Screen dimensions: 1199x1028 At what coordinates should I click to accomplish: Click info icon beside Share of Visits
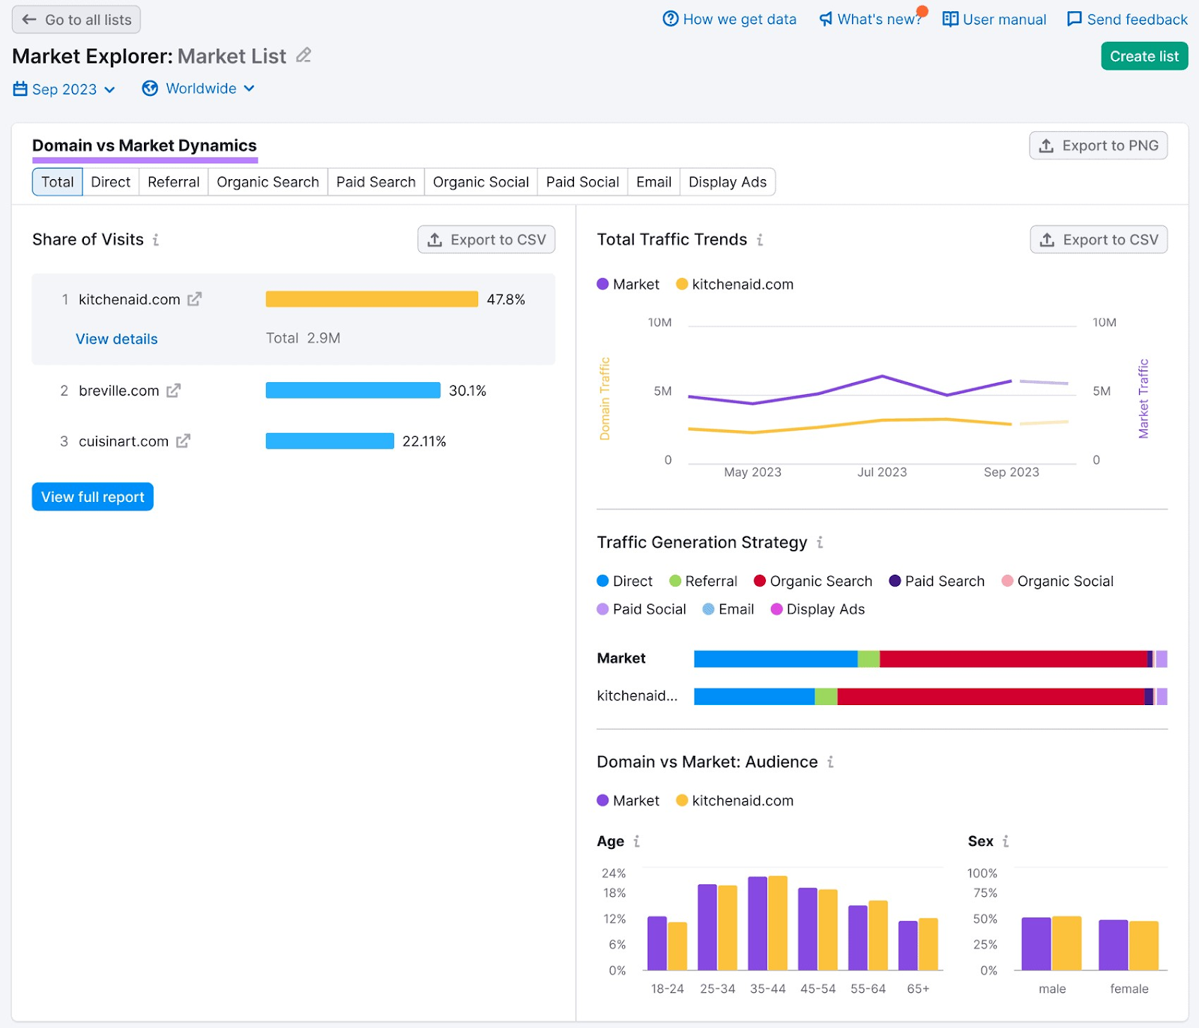pos(156,240)
